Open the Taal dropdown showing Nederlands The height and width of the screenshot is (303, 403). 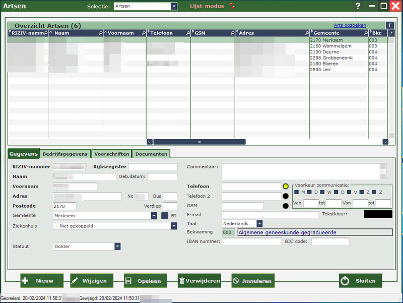click(x=259, y=223)
